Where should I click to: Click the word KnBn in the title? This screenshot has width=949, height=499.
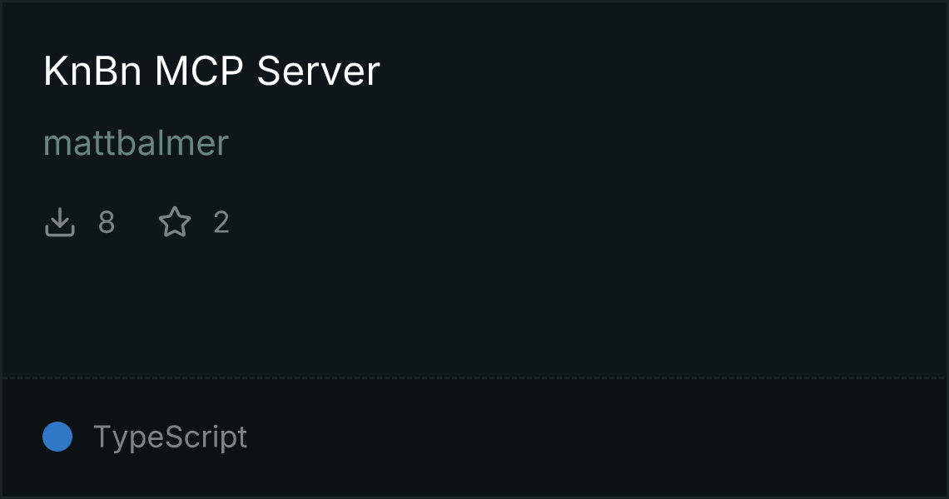pos(92,71)
